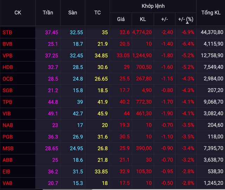Select VPB ticker symbol
This screenshot has height=190, width=225.
(x=7, y=56)
